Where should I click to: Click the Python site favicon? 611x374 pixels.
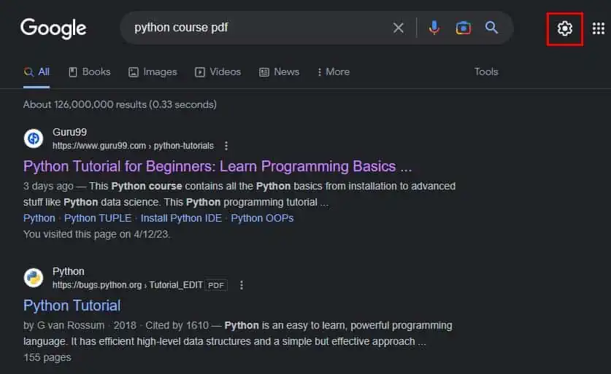coord(34,278)
